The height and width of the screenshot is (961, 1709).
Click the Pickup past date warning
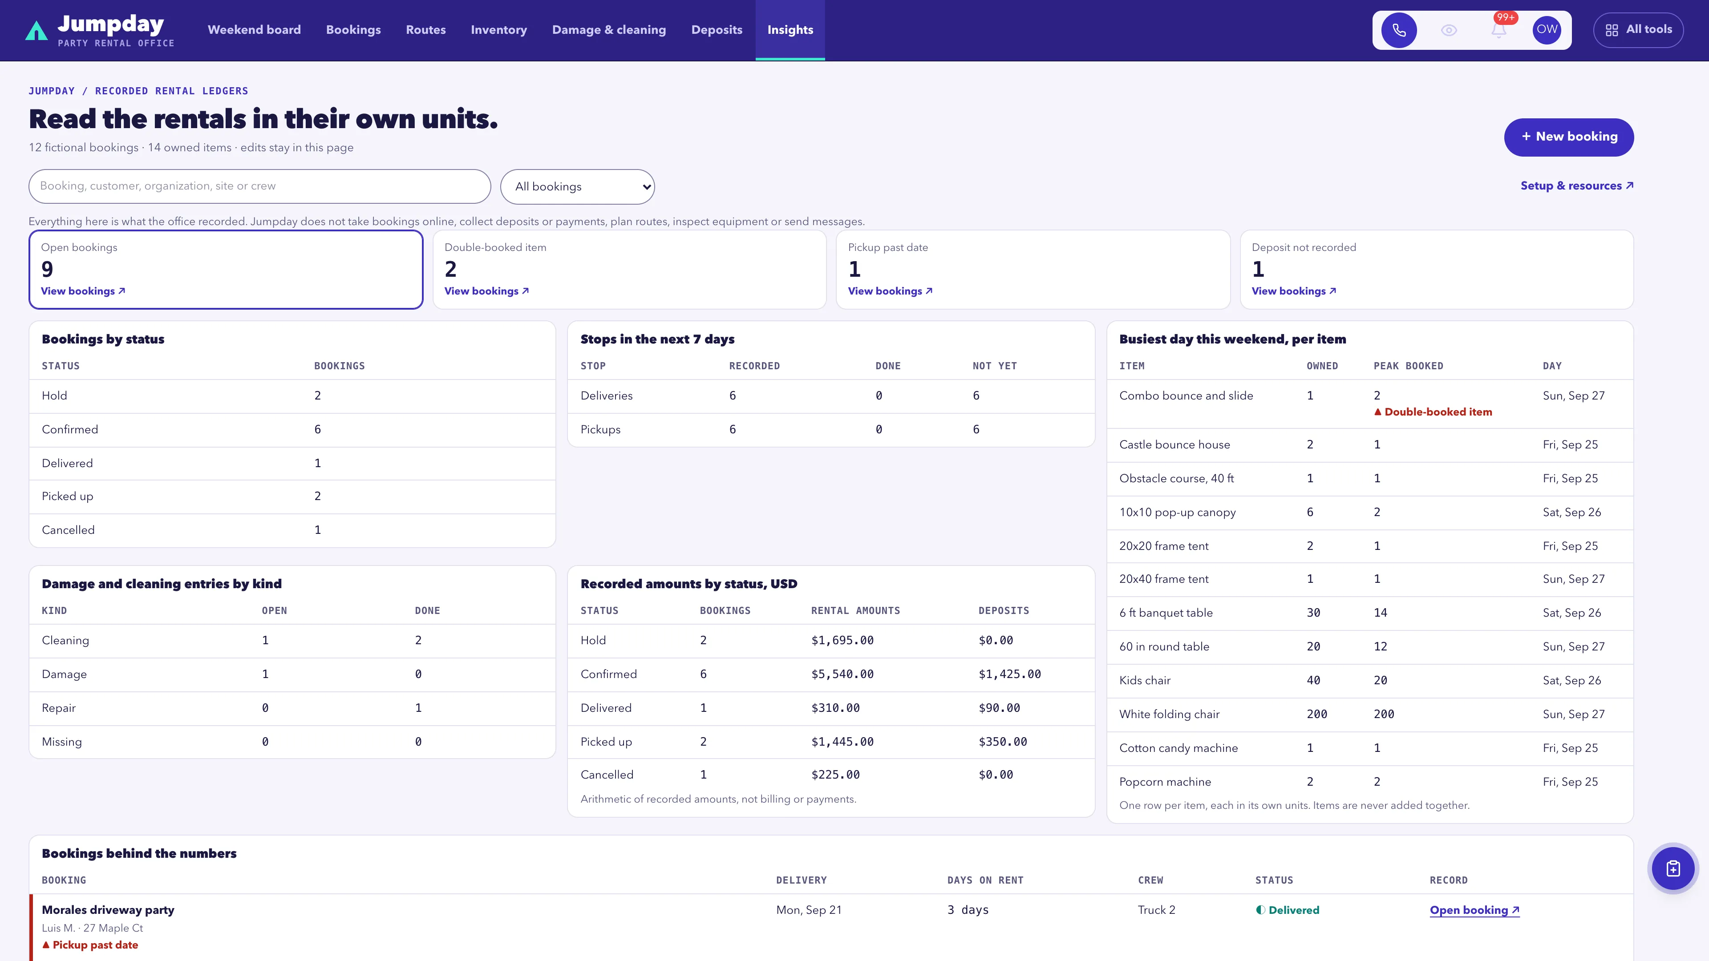click(x=90, y=945)
